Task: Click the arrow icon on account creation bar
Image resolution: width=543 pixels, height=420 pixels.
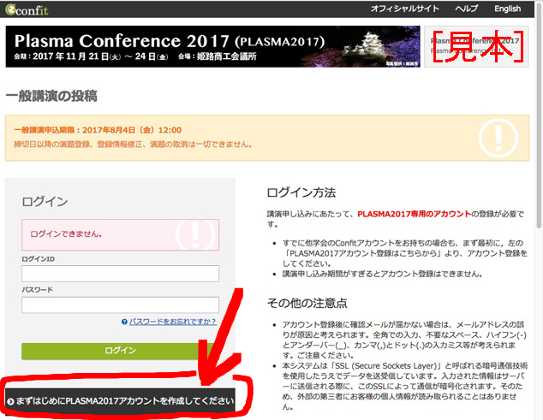Action: pos(10,401)
